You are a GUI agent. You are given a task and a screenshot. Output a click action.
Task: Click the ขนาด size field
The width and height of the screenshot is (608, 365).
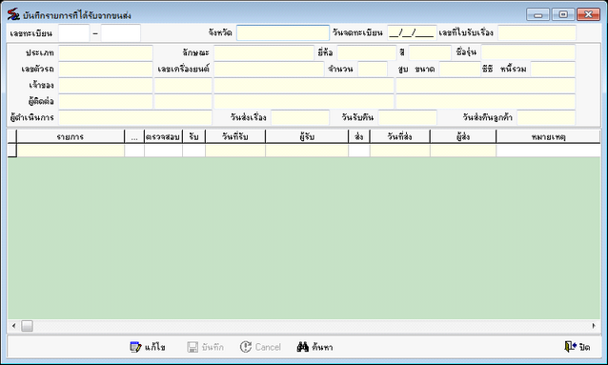[x=460, y=69]
